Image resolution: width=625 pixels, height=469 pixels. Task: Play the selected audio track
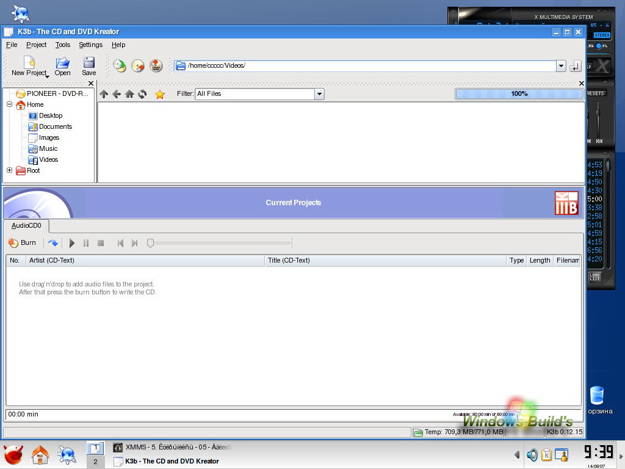click(72, 243)
